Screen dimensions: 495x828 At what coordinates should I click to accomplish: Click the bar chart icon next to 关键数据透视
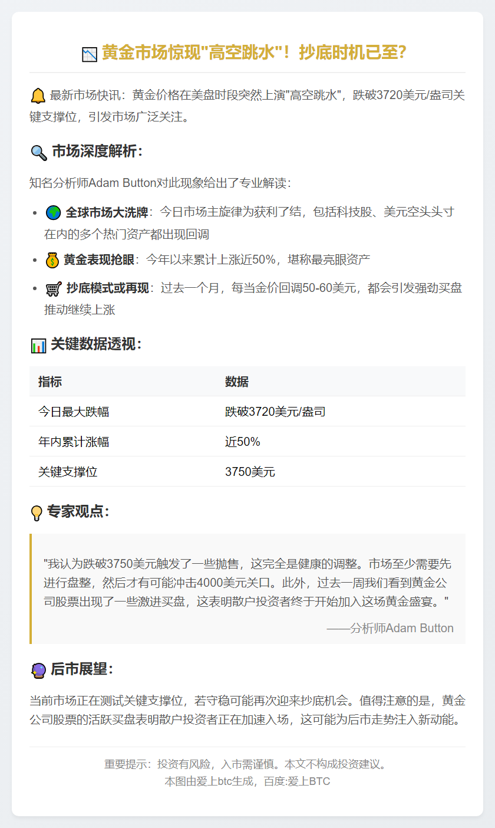tap(38, 346)
